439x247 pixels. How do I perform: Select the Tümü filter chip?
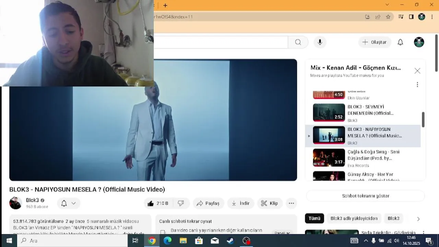314,218
